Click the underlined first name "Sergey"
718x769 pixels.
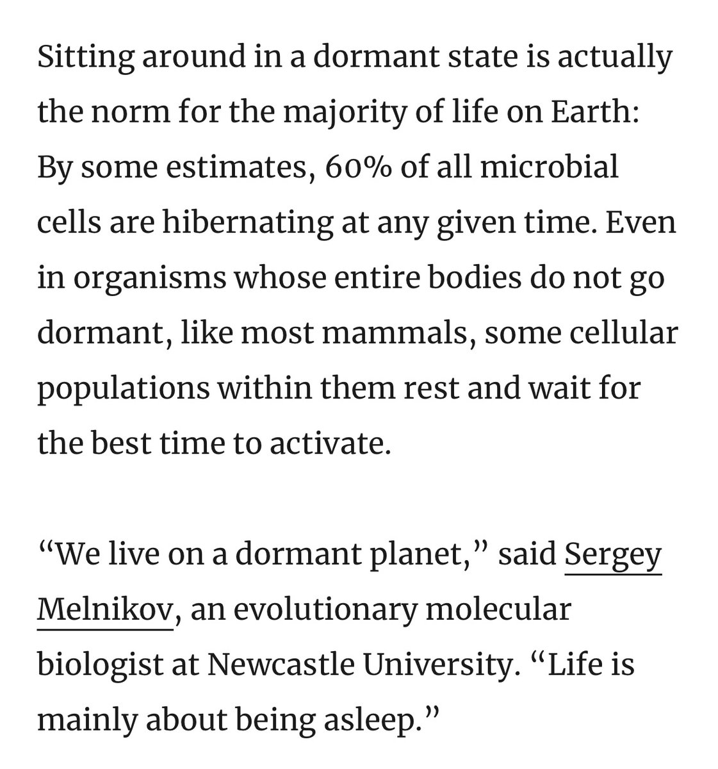click(x=612, y=555)
